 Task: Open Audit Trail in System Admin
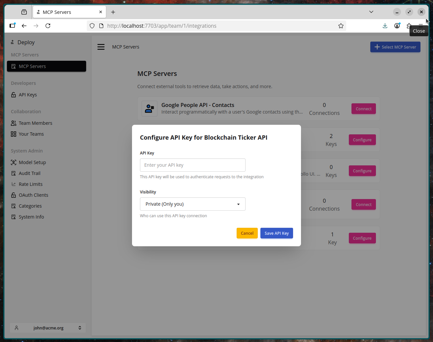tap(29, 173)
